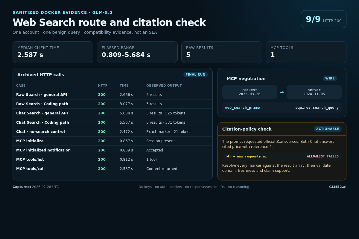The image size is (359, 239).
Task: Click the 0.867 s time value
Action: [126, 141]
